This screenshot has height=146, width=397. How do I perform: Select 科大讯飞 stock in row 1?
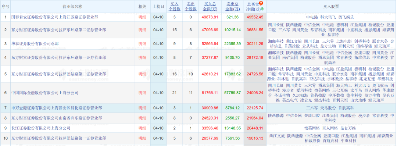(328, 17)
